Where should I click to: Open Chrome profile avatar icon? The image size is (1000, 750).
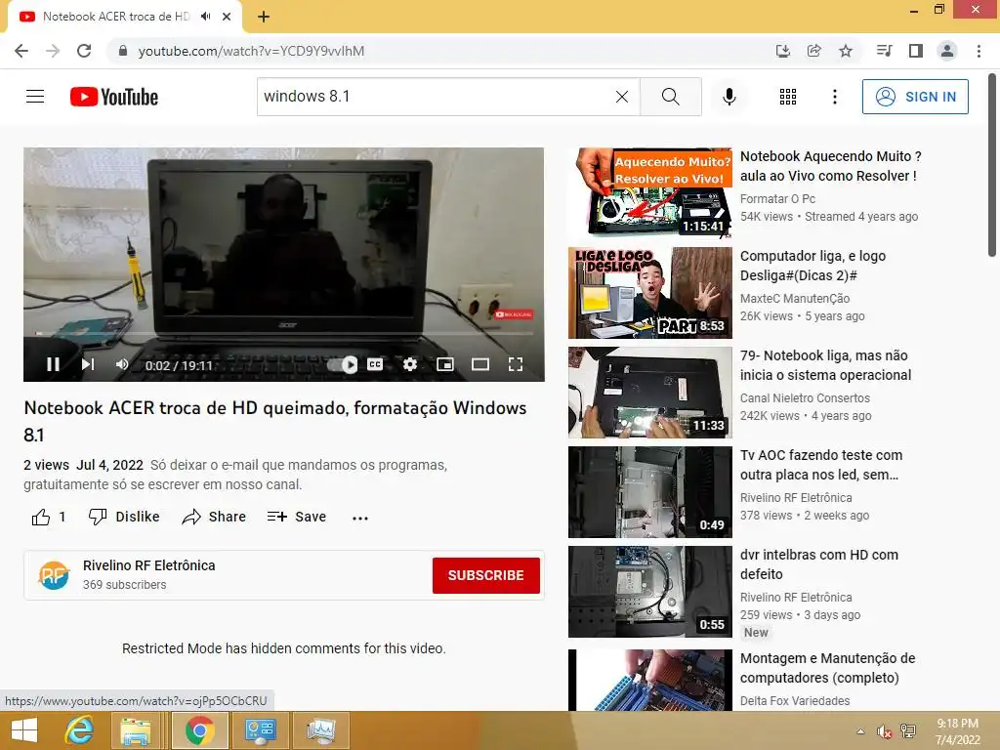coord(947,51)
